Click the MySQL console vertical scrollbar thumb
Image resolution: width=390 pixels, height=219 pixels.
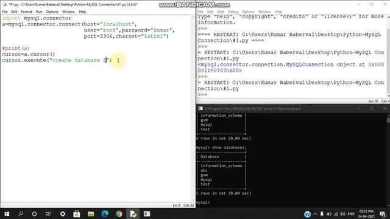click(388, 120)
